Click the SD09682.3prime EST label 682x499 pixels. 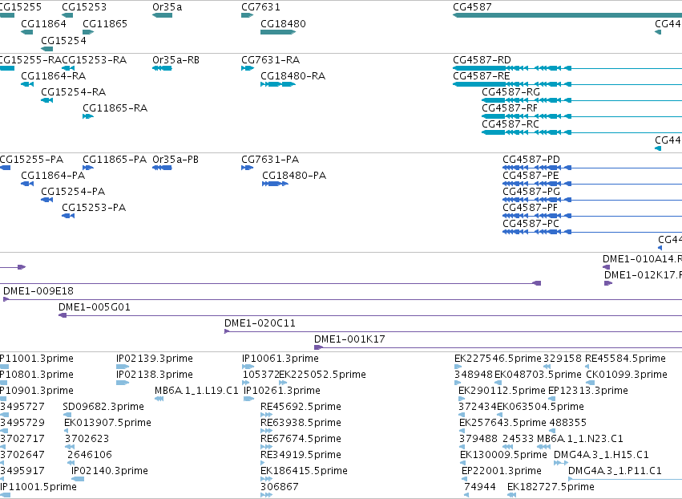click(103, 407)
